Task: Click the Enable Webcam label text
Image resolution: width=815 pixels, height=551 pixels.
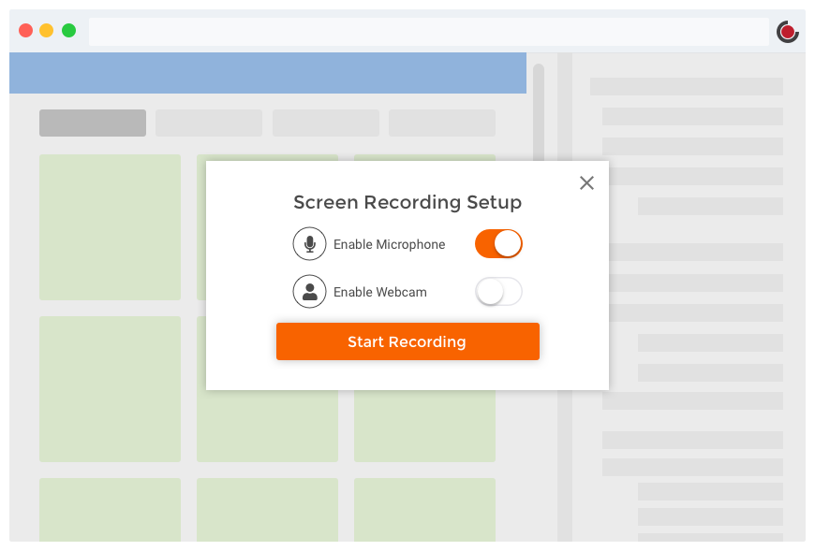Action: [x=380, y=293]
